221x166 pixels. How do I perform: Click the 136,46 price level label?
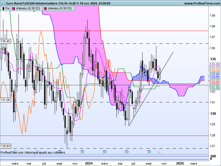(x=5, y=41)
